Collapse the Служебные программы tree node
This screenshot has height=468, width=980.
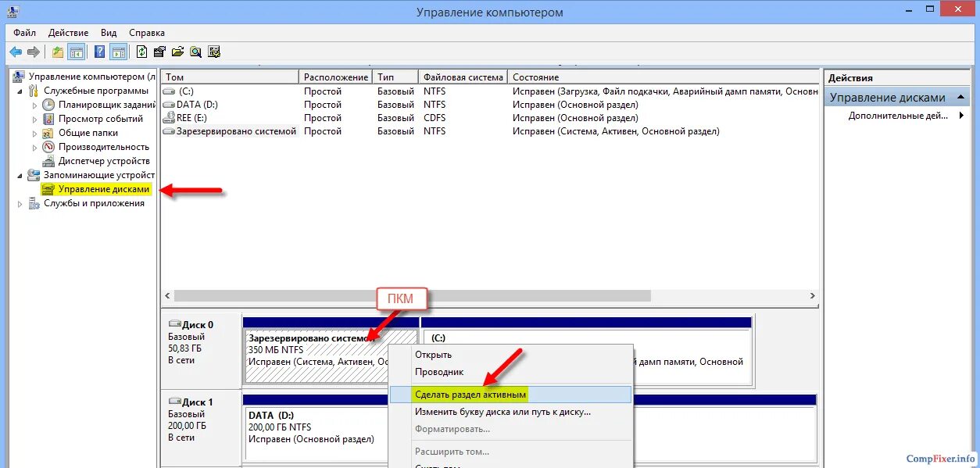click(21, 91)
